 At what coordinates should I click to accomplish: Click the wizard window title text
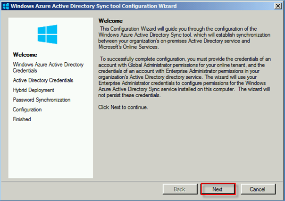[x=93, y=6]
